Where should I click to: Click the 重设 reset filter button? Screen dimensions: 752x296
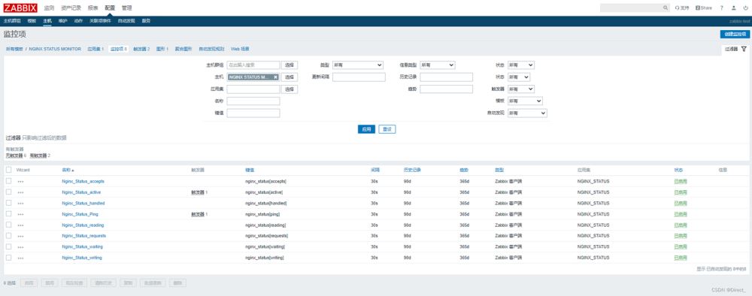(x=387, y=129)
